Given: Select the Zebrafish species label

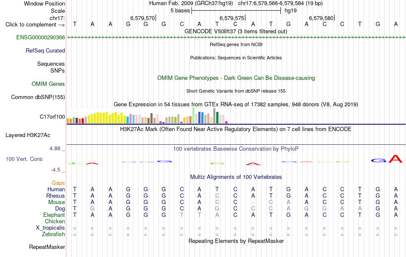Looking at the screenshot, I should [x=53, y=234].
